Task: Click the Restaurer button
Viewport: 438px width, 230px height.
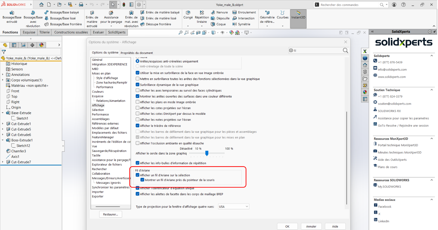Action: point(111,214)
